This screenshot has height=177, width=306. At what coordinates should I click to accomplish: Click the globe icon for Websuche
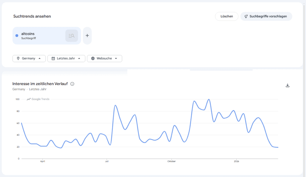[93, 59]
